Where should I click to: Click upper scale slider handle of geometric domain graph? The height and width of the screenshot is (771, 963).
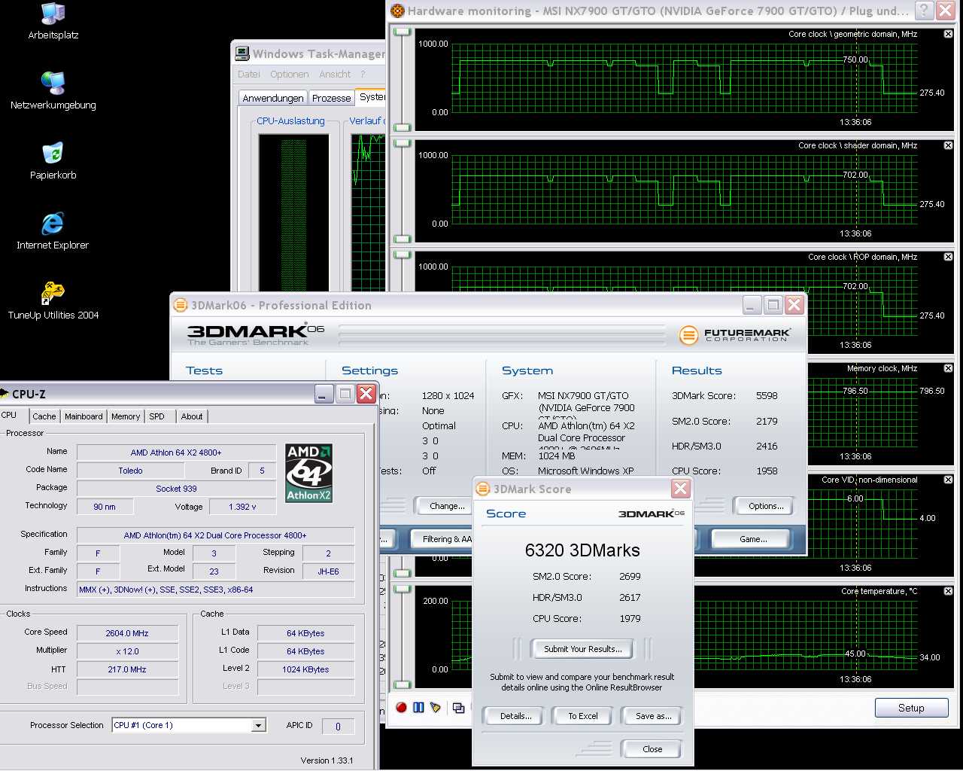point(403,32)
